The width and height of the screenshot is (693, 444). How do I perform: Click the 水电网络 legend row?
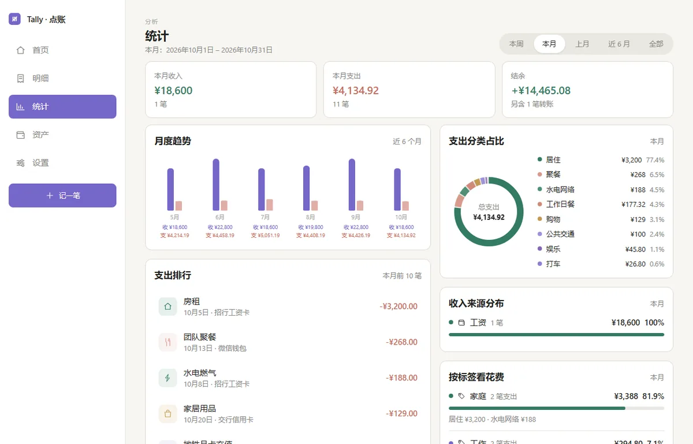tap(601, 190)
